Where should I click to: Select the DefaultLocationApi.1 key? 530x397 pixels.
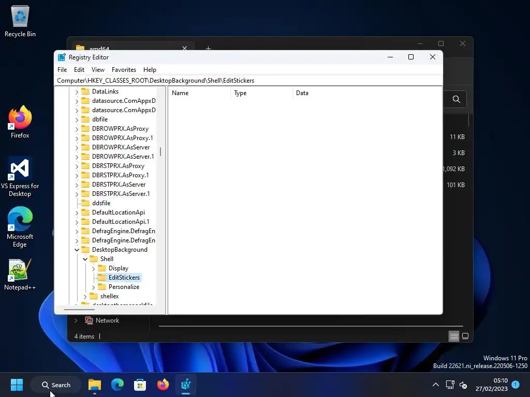(x=120, y=222)
